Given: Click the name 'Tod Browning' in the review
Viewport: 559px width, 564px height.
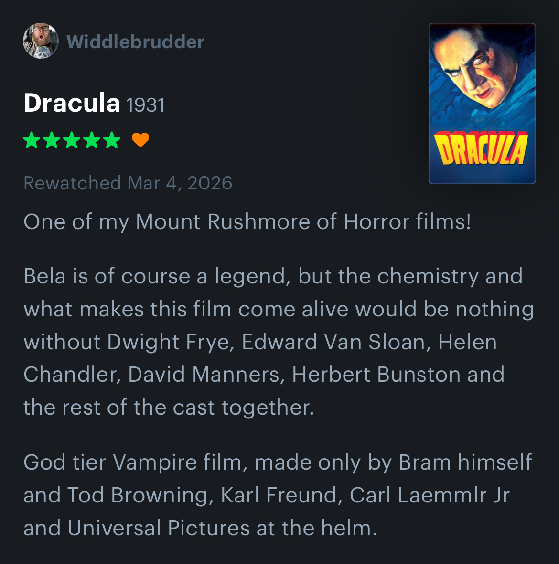Looking at the screenshot, I should (138, 495).
